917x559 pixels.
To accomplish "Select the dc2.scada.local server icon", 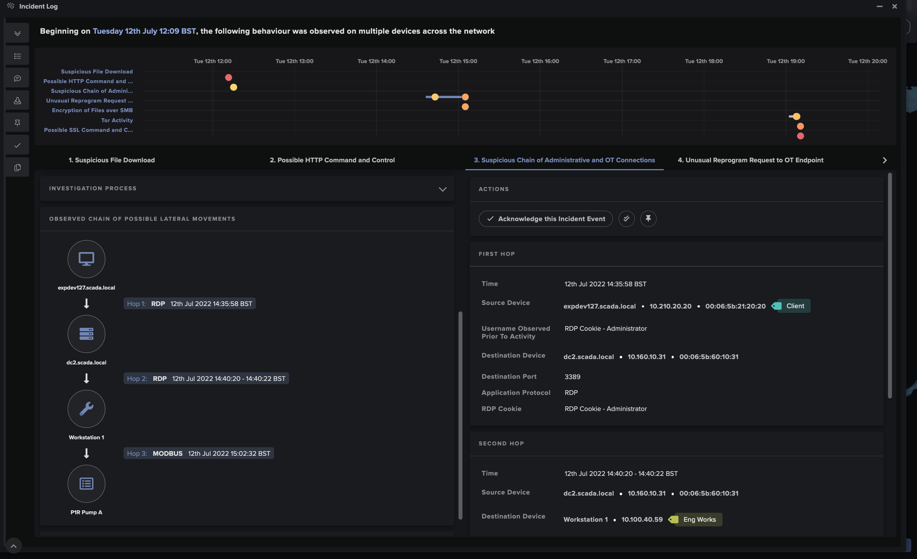I will (86, 334).
